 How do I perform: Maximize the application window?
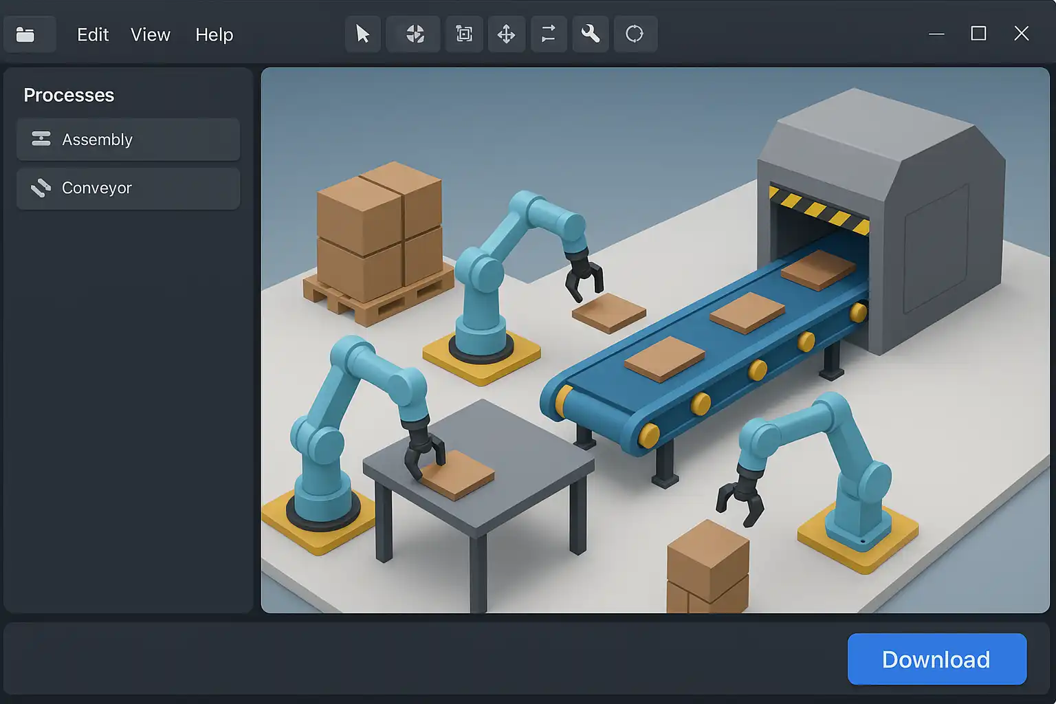coord(978,34)
